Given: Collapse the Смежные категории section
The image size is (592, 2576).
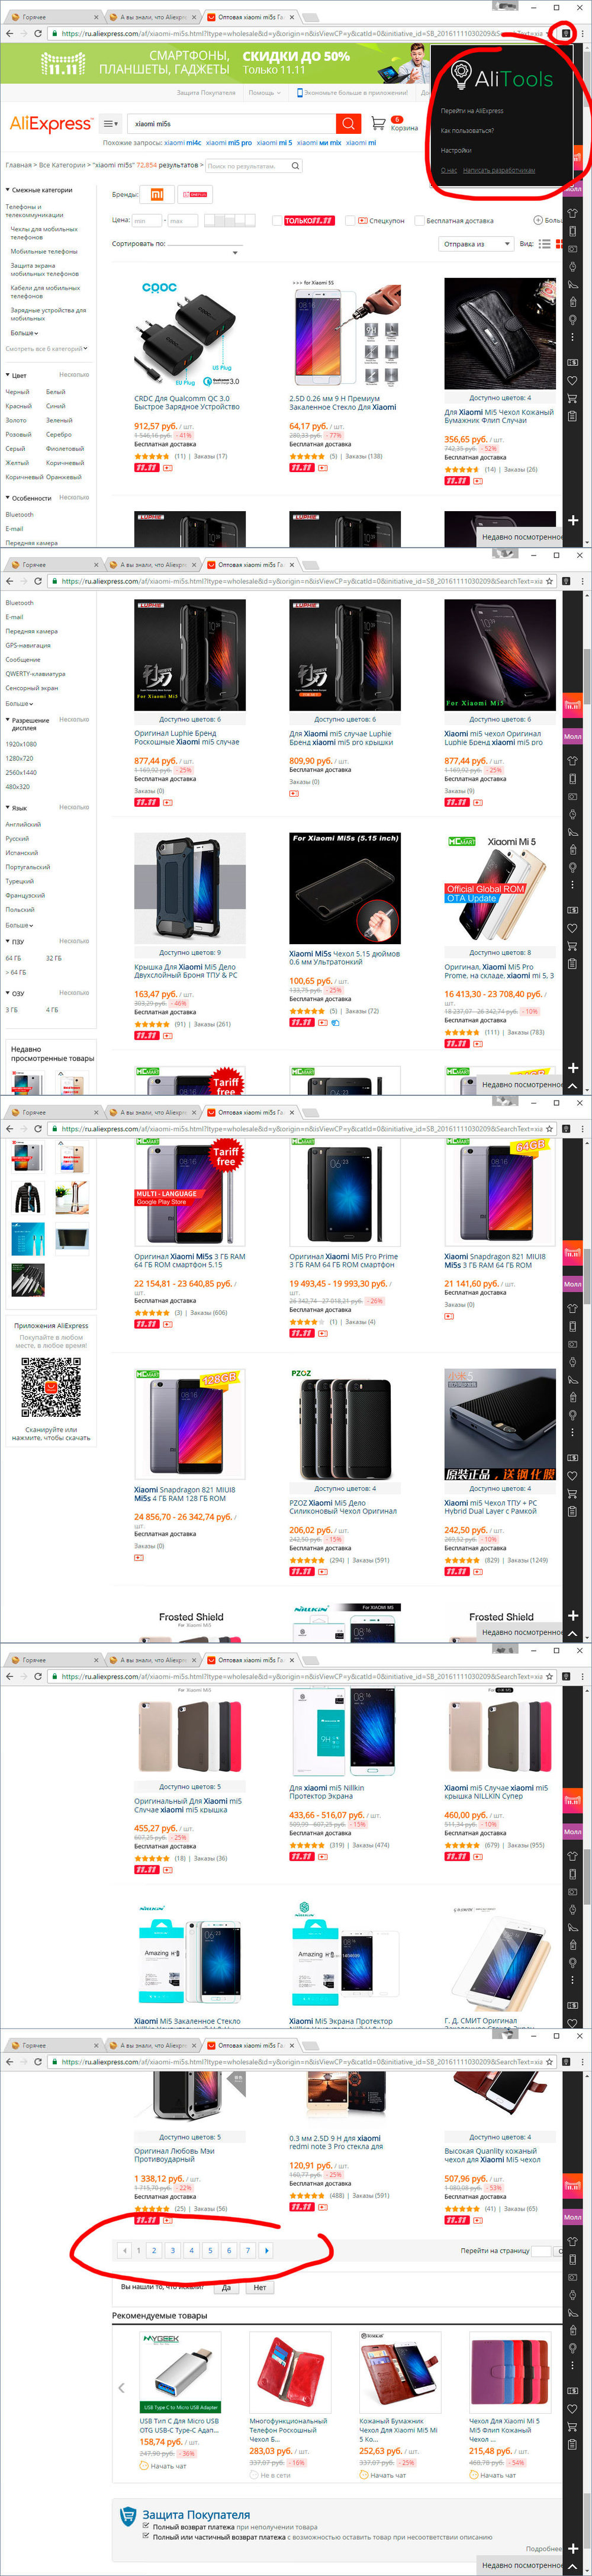Looking at the screenshot, I should point(39,189).
